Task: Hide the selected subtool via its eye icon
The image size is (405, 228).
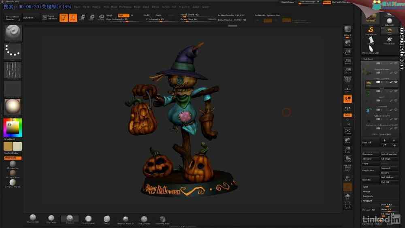Action: pos(396,82)
